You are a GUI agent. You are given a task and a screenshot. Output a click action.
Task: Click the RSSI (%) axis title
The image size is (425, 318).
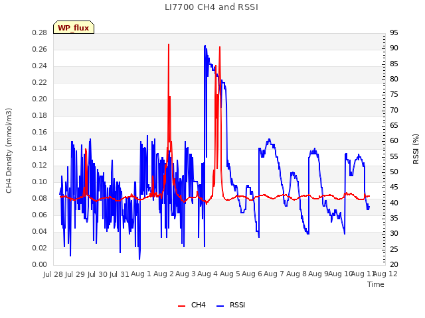[x=416, y=149]
